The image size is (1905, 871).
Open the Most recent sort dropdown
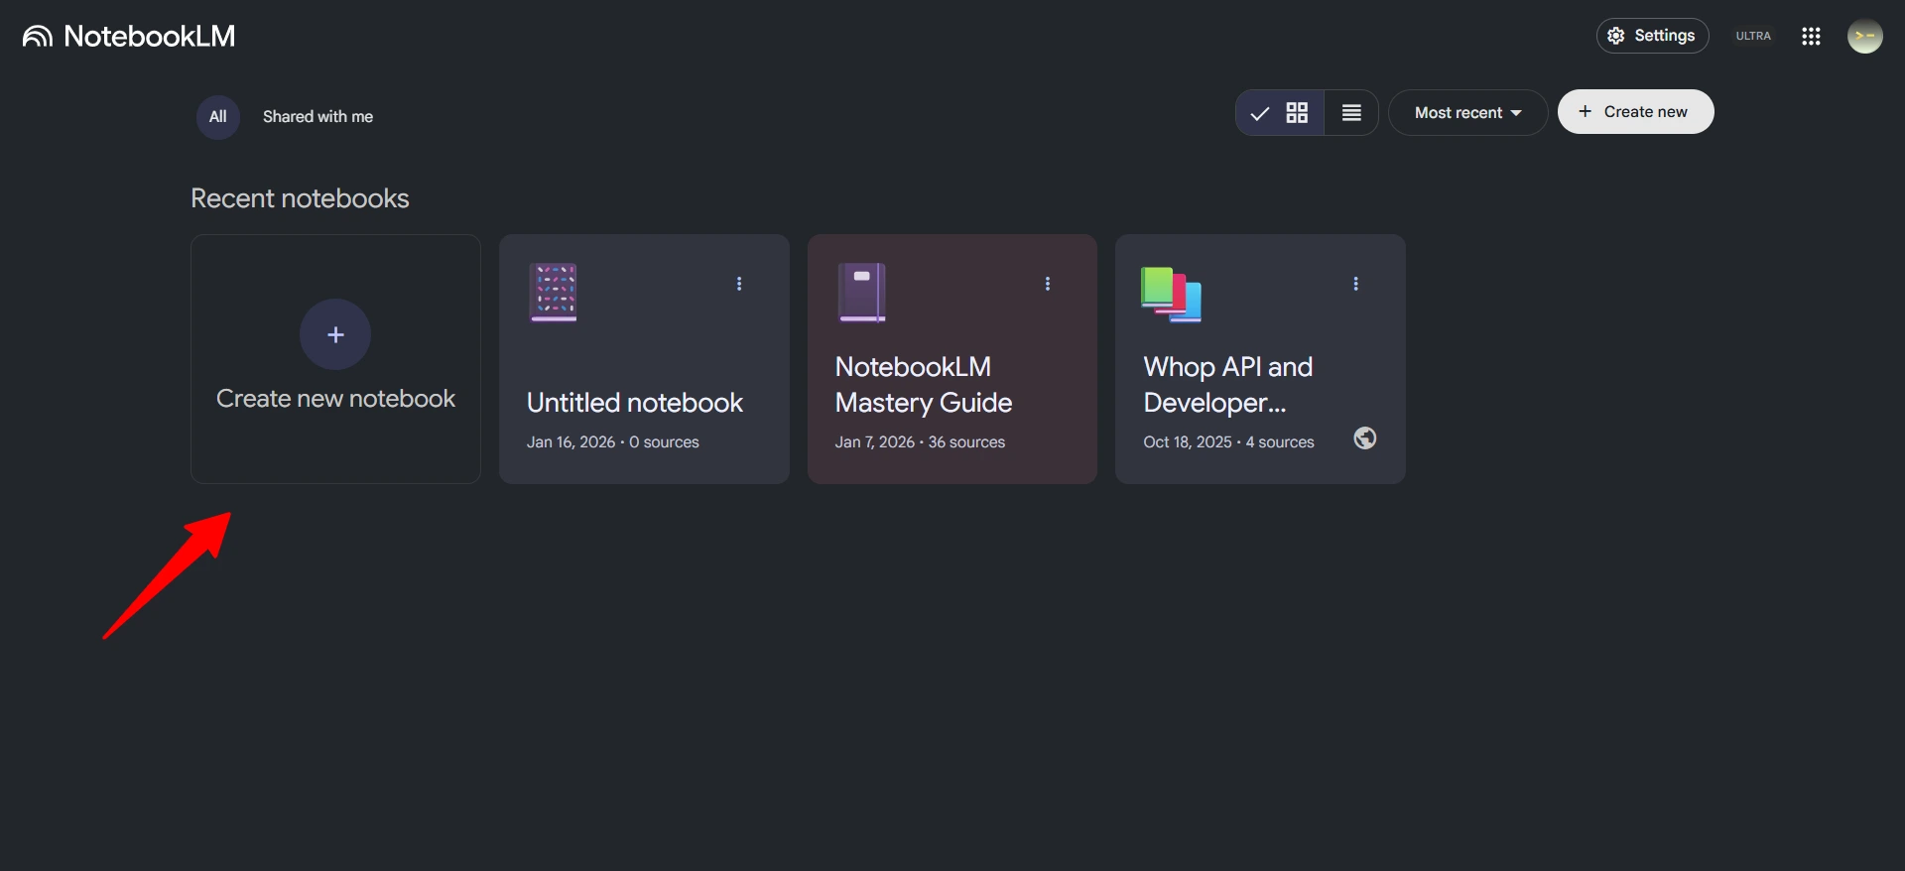point(1467,113)
